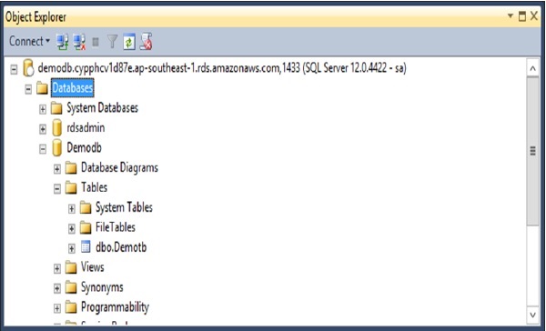Click the Database Diagrams folder icon

pyautogui.click(x=71, y=167)
